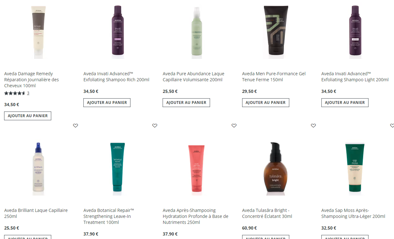Open the star rating on Damage Remedy

tap(14, 93)
